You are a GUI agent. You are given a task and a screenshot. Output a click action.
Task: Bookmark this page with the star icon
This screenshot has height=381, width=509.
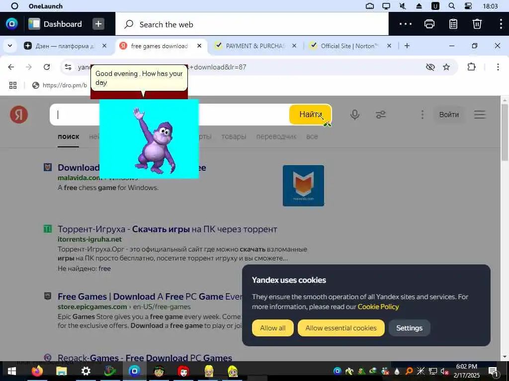coord(446,67)
